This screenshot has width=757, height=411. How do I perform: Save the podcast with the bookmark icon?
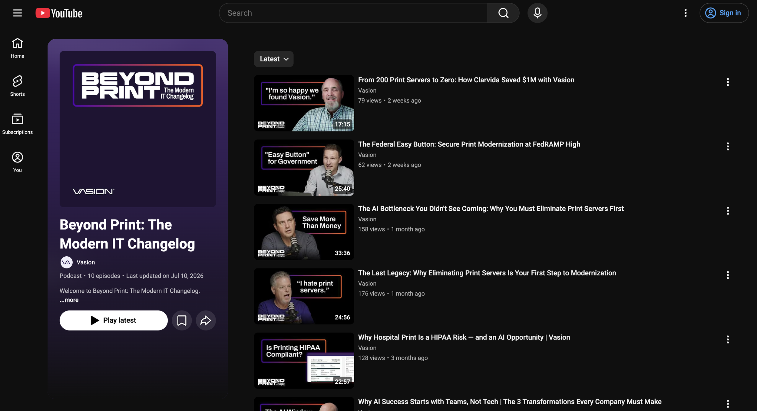(x=182, y=320)
